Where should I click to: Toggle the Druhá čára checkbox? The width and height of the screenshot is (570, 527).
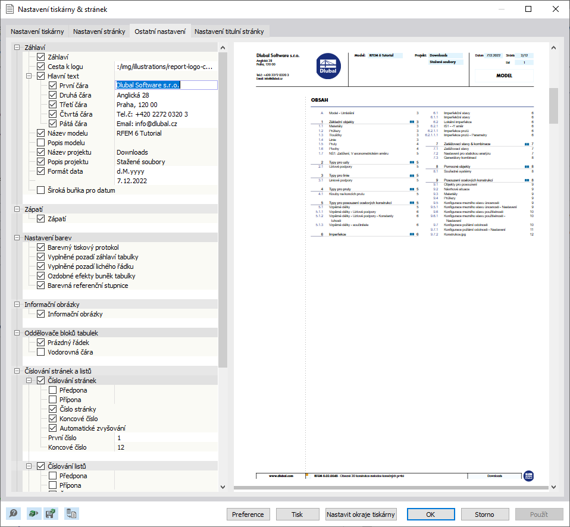53,95
